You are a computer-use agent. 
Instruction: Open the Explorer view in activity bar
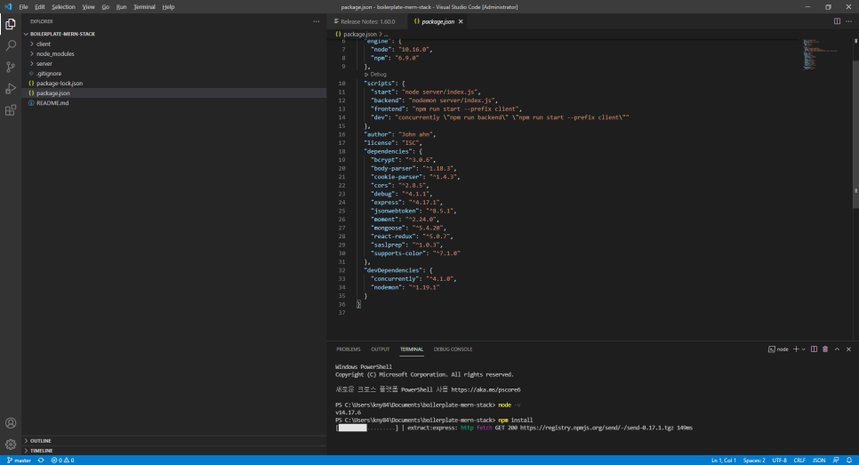point(11,24)
